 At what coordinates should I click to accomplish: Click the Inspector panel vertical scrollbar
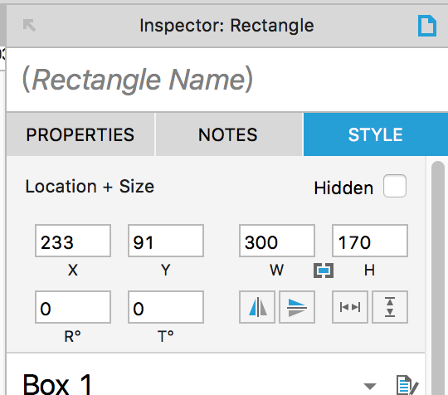coord(438,278)
